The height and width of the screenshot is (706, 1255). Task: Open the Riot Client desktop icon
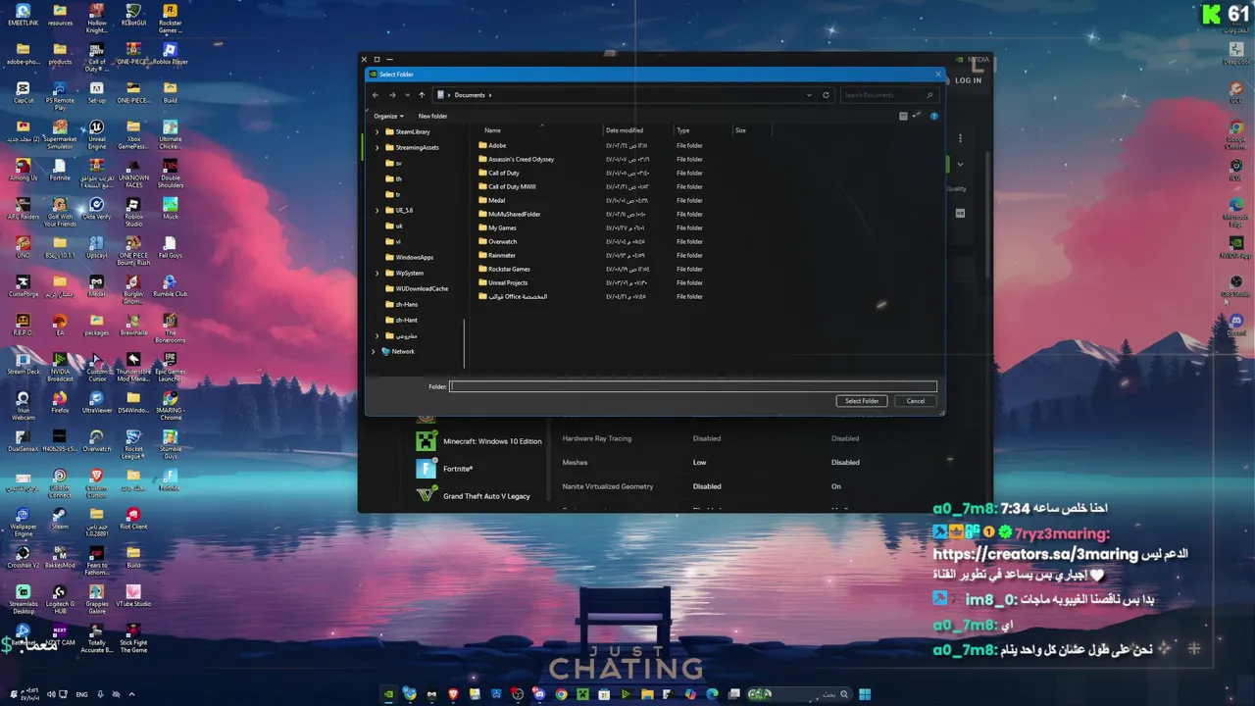click(133, 518)
